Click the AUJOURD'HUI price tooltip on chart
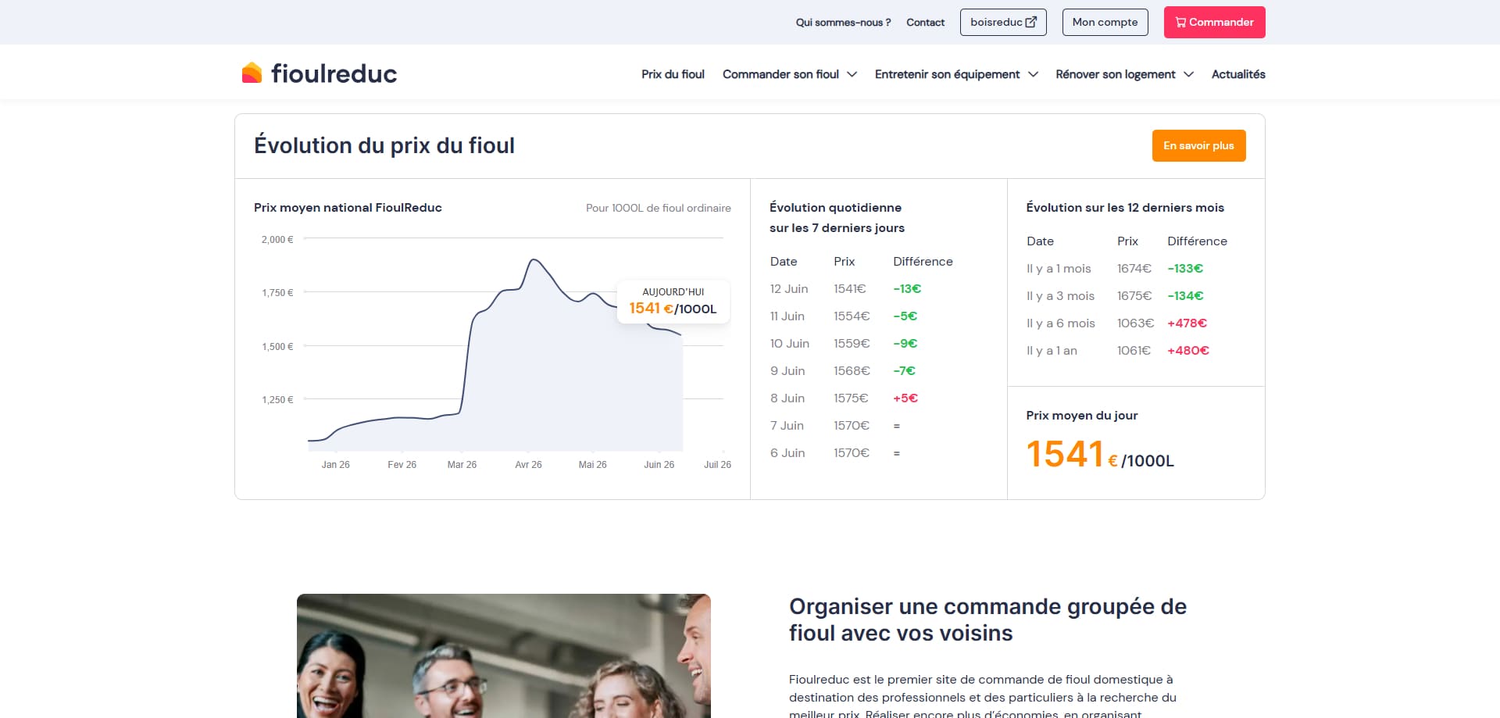1500x718 pixels. [673, 301]
